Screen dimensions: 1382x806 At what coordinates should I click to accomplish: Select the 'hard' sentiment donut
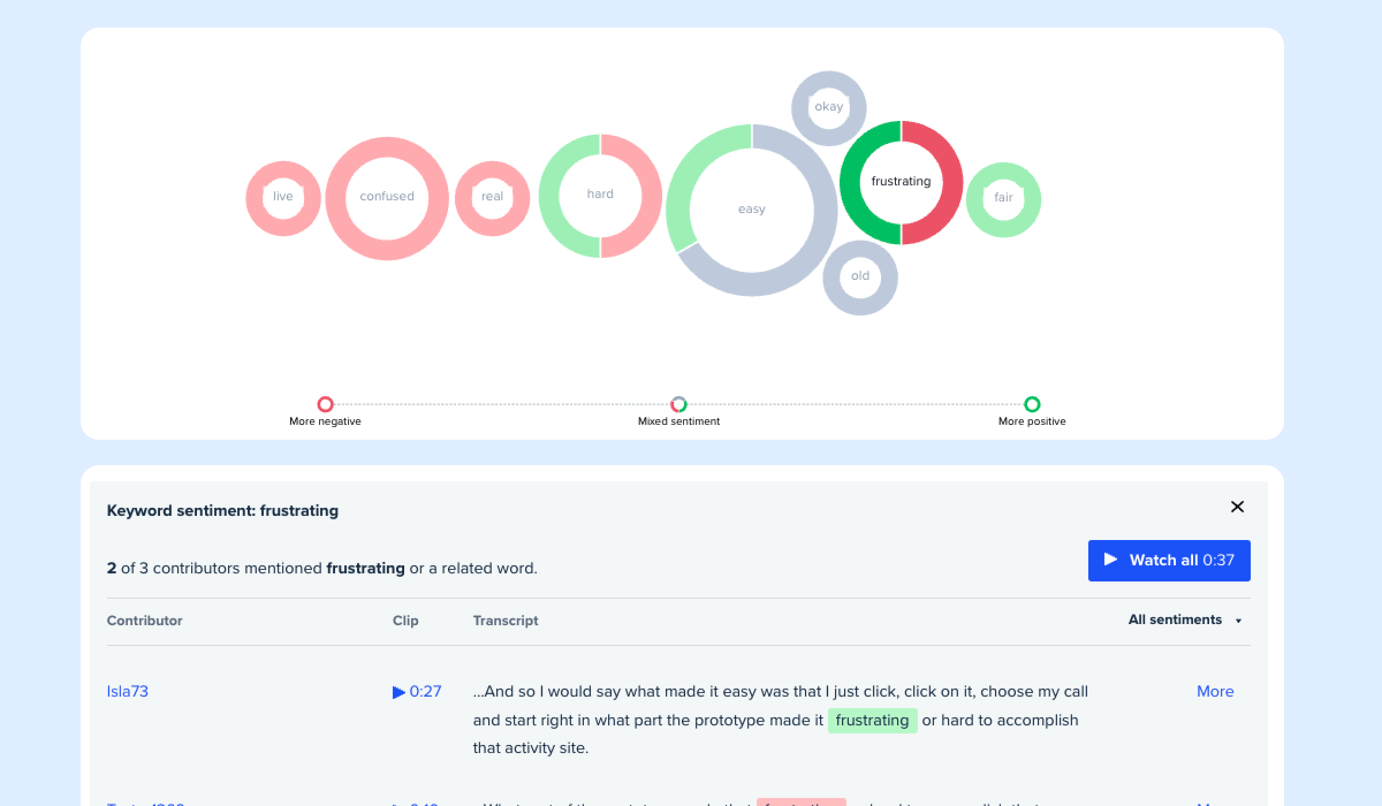tap(600, 194)
